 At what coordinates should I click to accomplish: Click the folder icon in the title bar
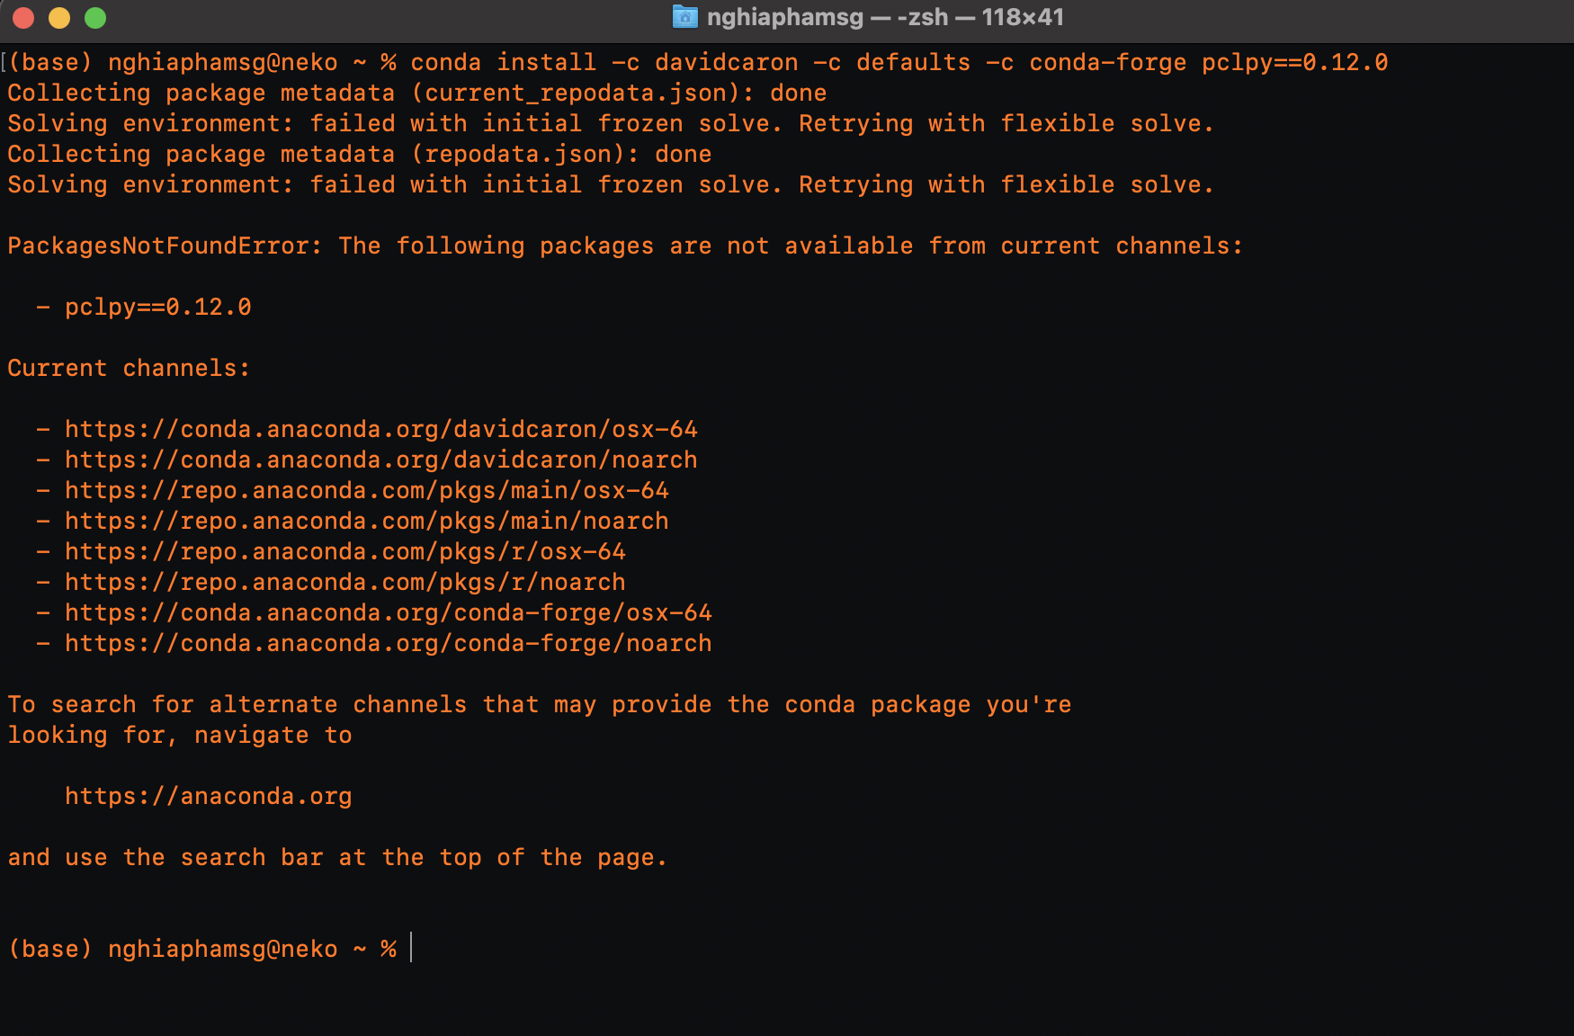[x=686, y=17]
